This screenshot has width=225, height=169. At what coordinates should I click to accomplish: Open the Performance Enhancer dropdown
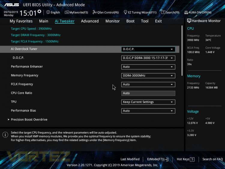[x=148, y=67]
